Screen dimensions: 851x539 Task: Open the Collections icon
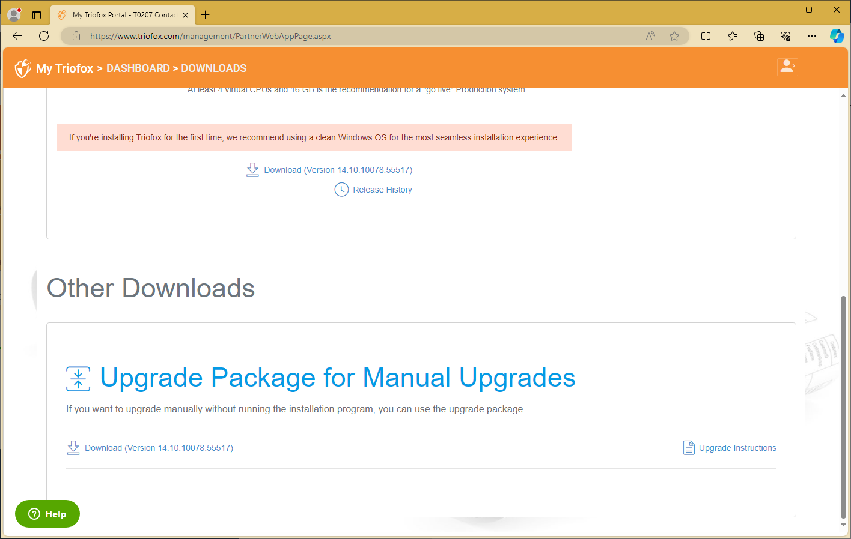(759, 36)
